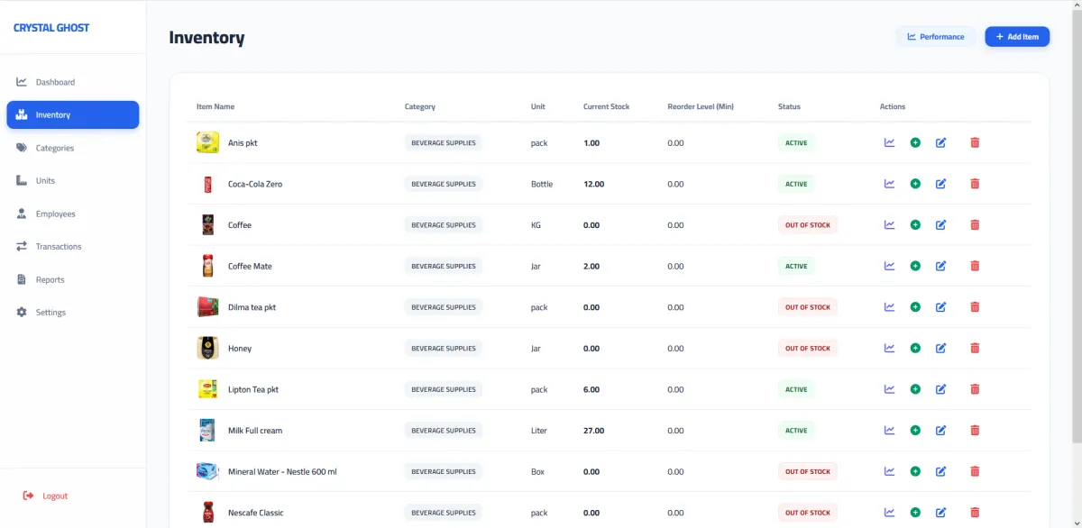The image size is (1082, 528).
Task: Open performance chart for Anis pkt
Action: tap(889, 142)
